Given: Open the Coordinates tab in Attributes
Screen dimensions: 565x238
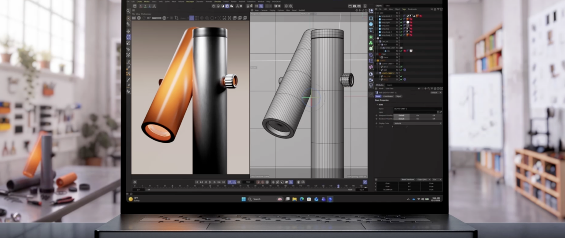Looking at the screenshot, I should [388, 96].
